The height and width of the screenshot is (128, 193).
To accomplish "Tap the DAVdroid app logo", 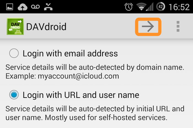I will 15,27.
